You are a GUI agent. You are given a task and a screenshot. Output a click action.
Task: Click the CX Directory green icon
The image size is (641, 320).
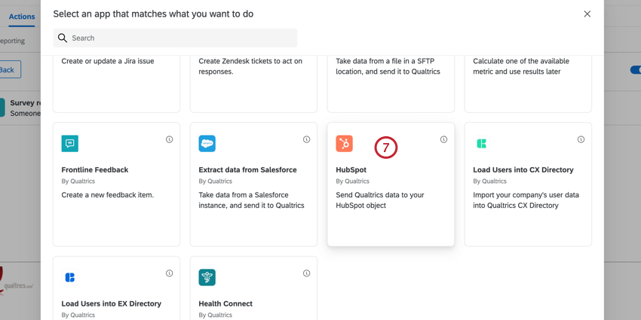[x=481, y=143]
